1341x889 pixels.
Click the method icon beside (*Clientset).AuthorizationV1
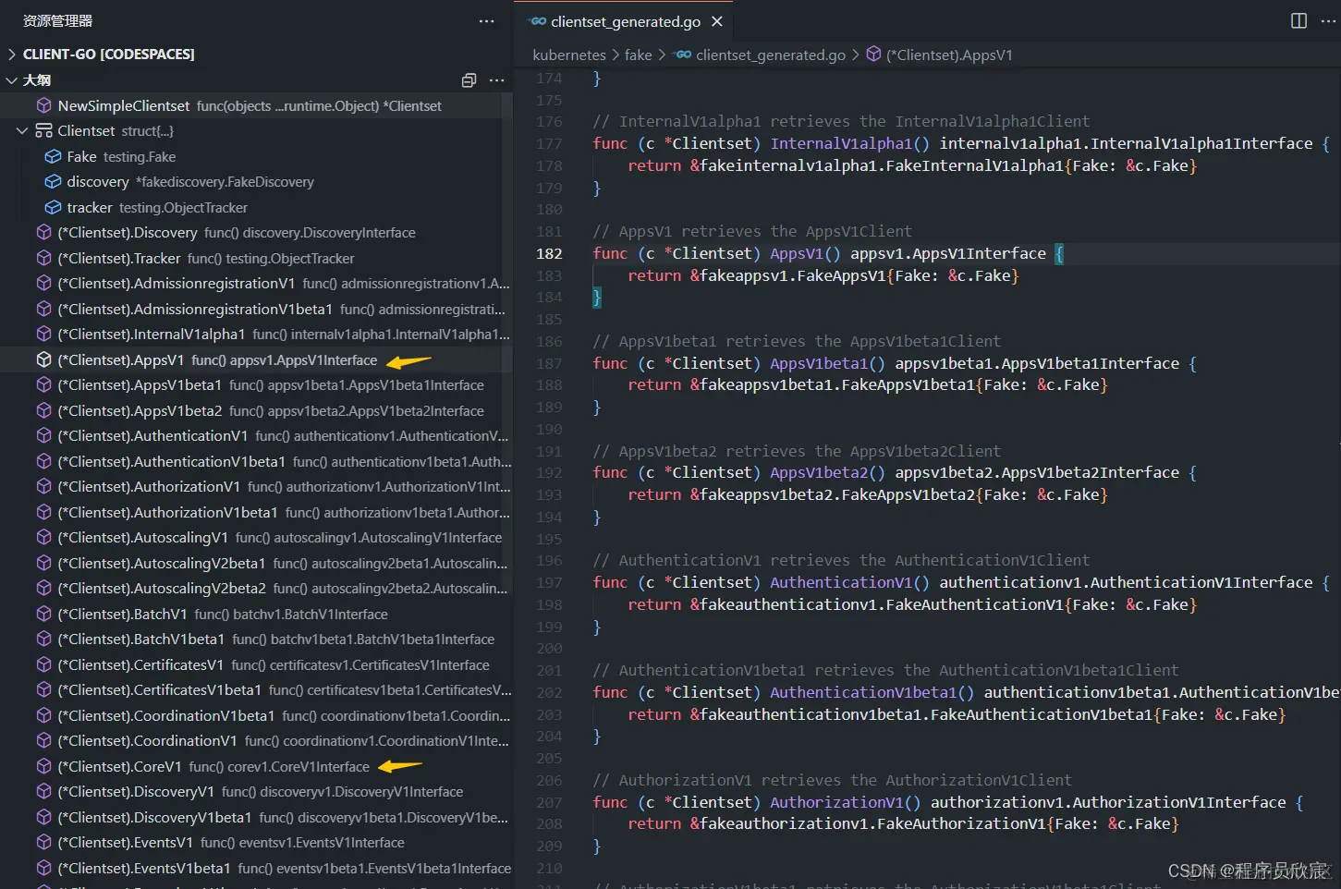[x=43, y=487]
